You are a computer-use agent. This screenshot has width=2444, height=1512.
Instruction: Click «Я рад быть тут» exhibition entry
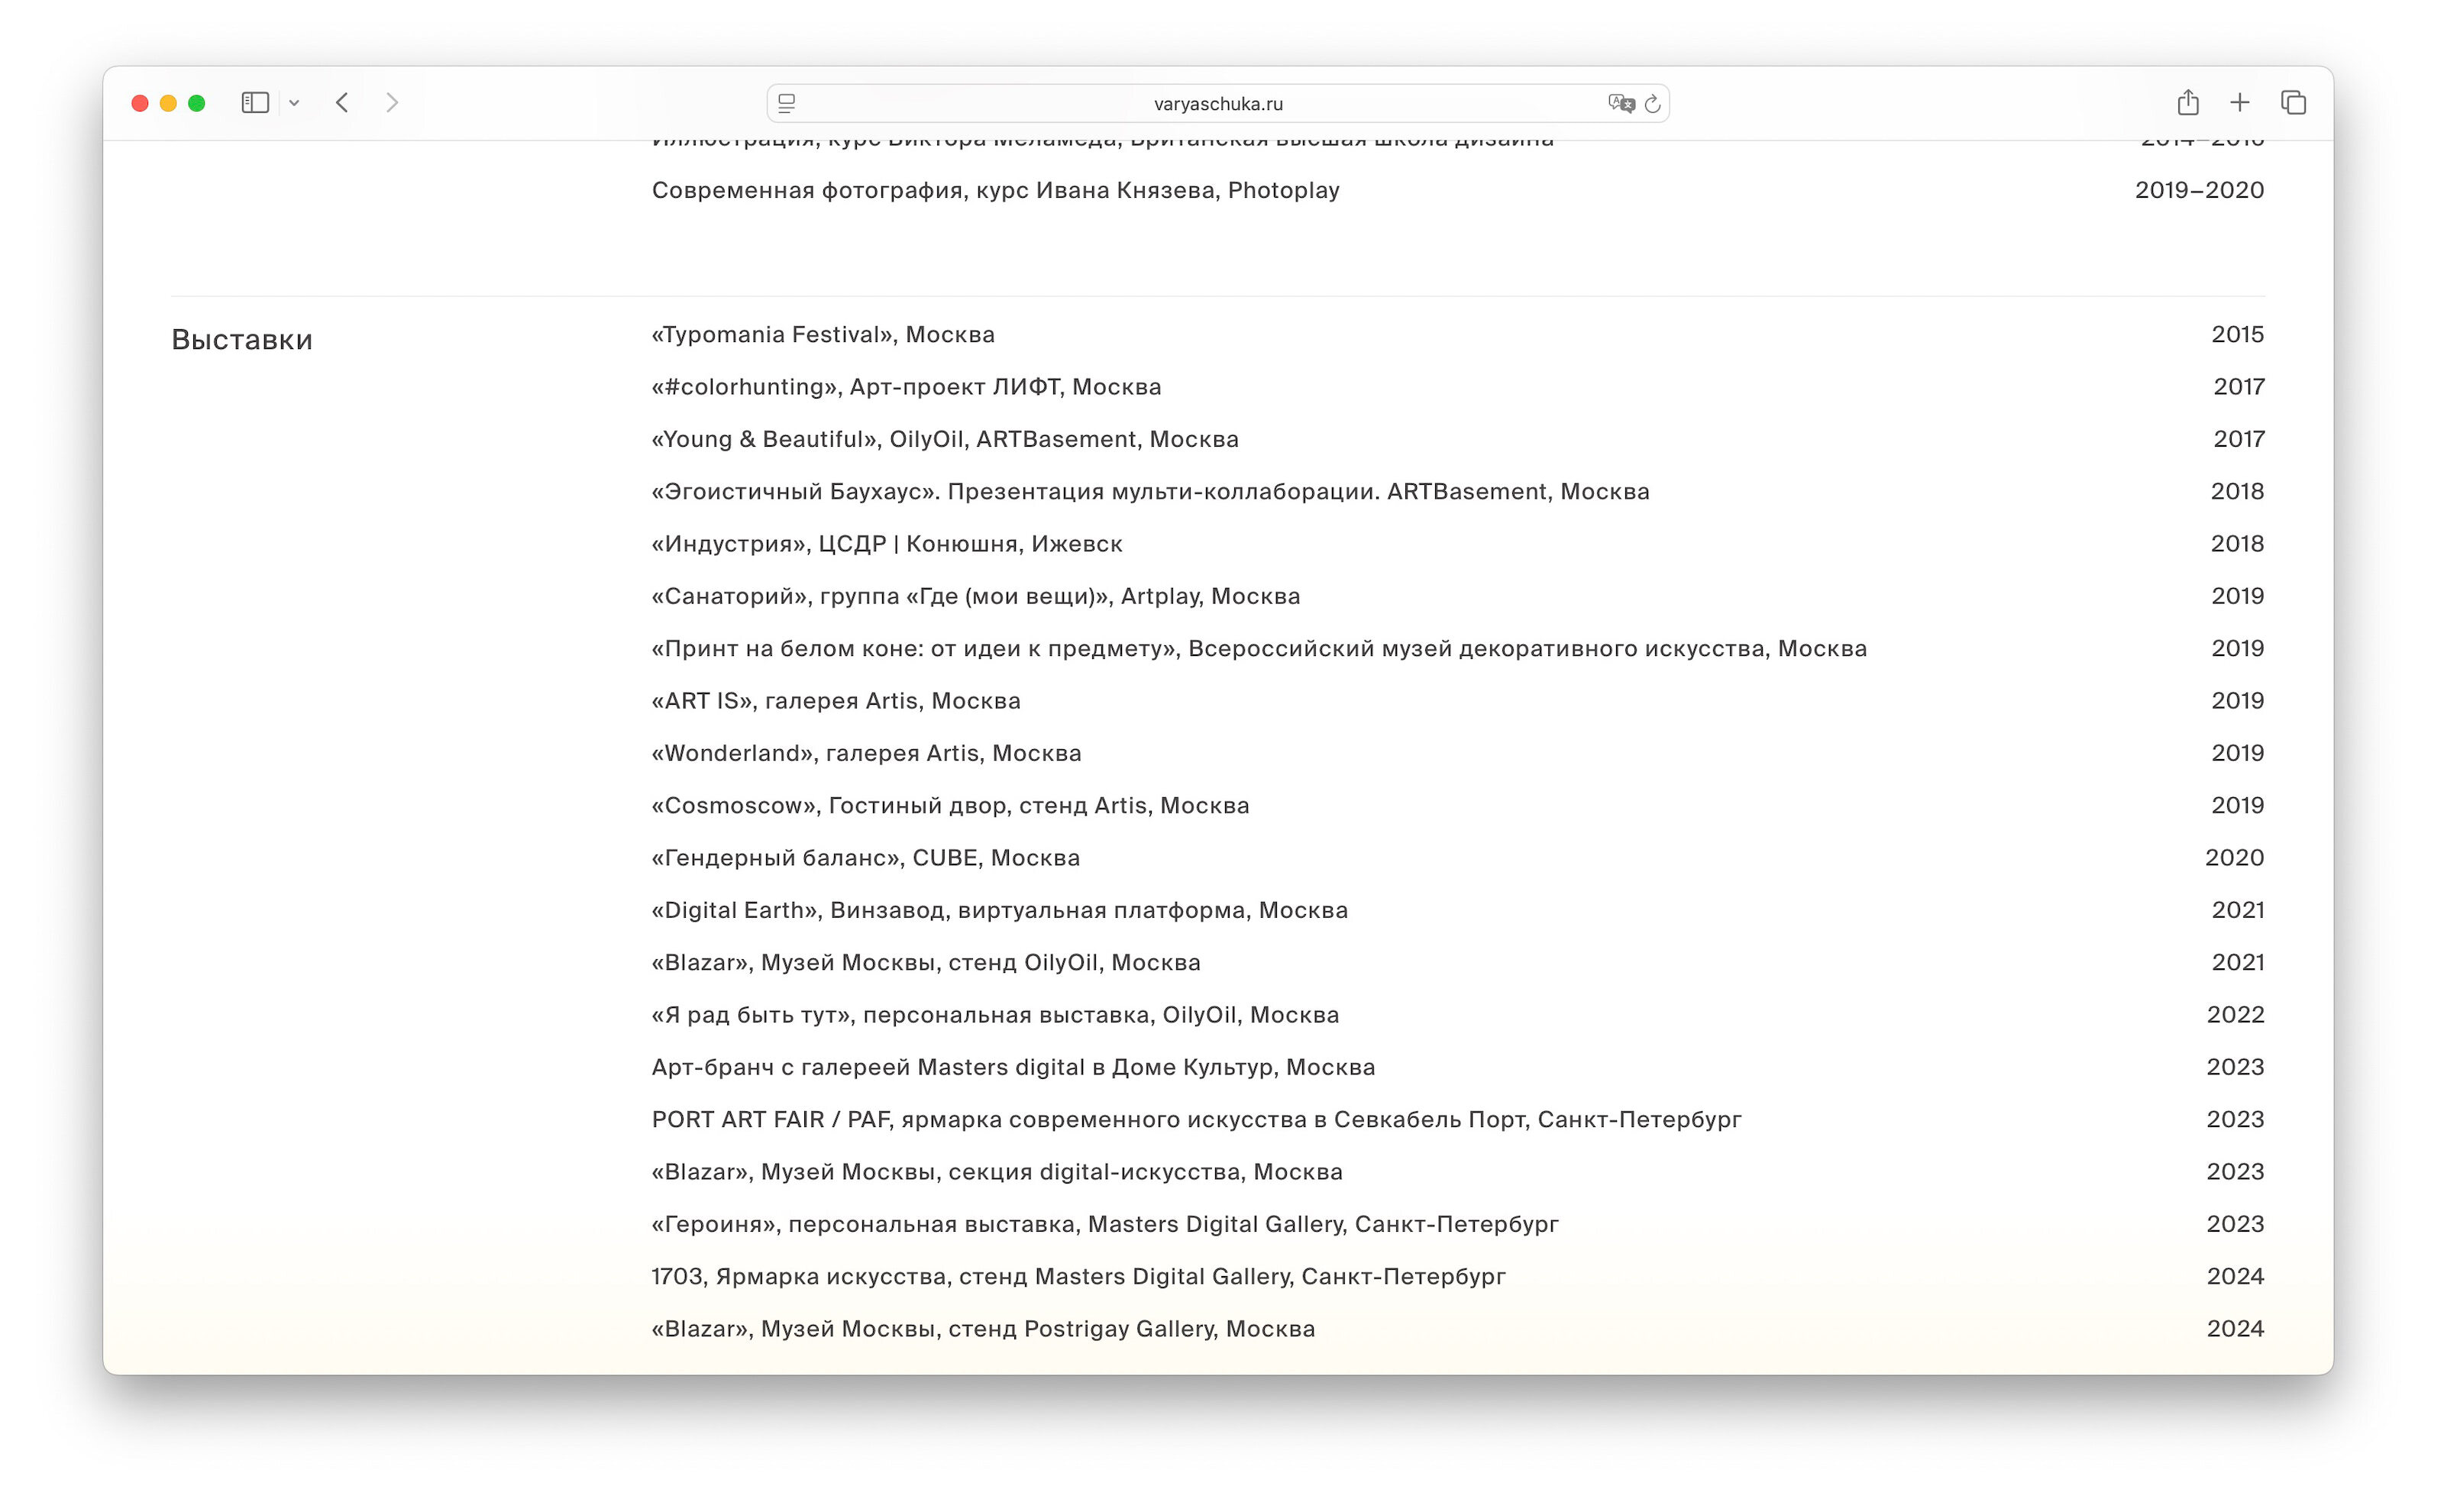point(995,1015)
